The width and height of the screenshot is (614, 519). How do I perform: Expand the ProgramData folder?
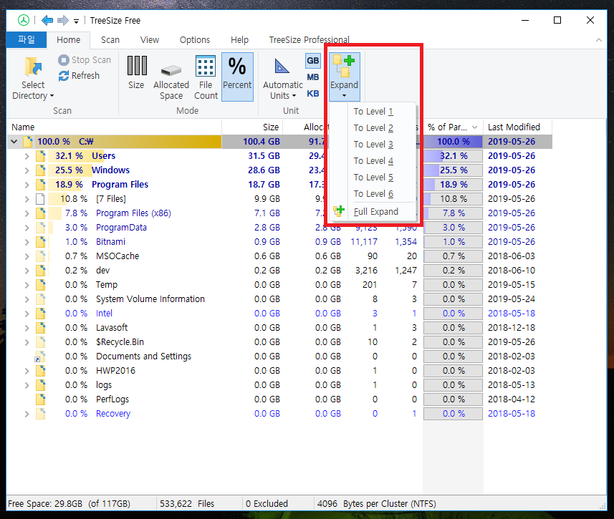click(27, 228)
